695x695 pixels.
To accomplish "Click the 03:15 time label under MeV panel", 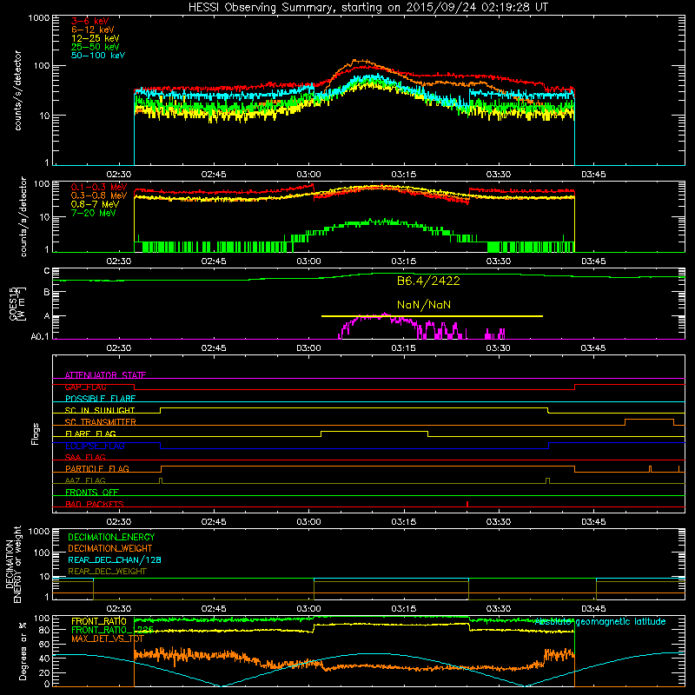I will click(x=404, y=261).
